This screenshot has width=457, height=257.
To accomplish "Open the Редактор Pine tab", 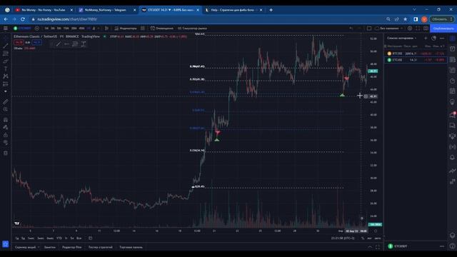I will tap(71, 247).
